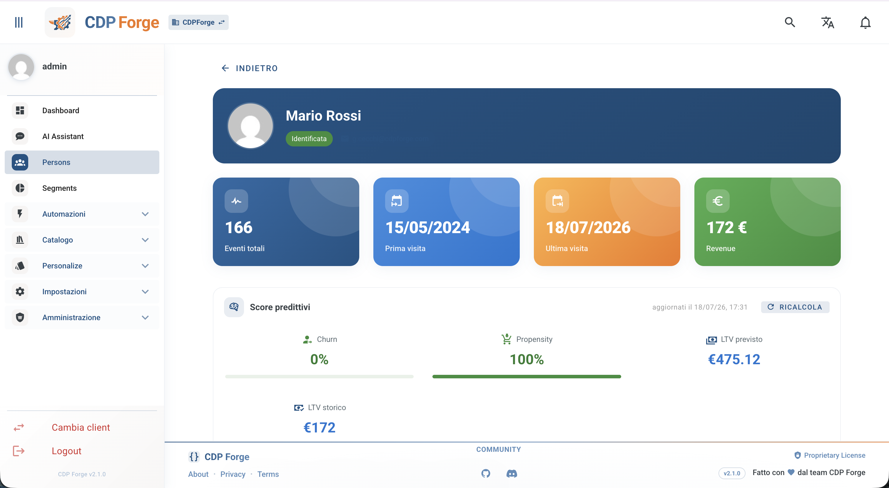This screenshot has width=889, height=488.
Task: Click Cambia client link
Action: click(81, 428)
